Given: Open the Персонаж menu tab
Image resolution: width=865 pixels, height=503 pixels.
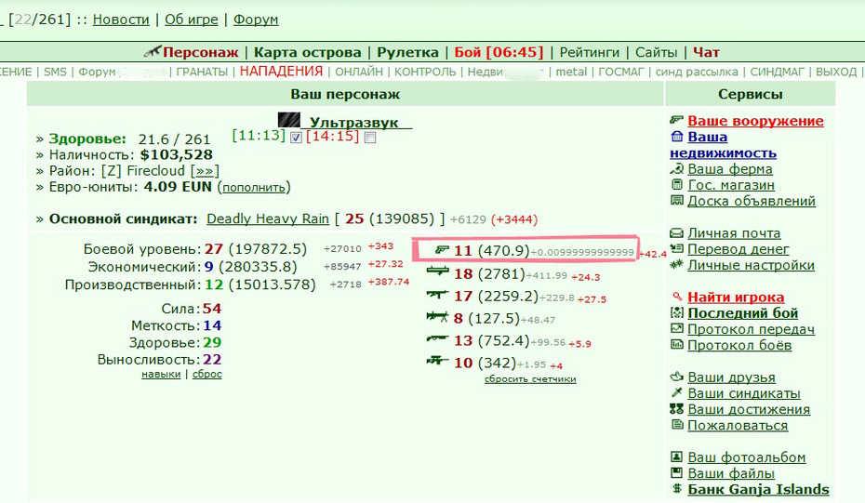Looking at the screenshot, I should (201, 52).
